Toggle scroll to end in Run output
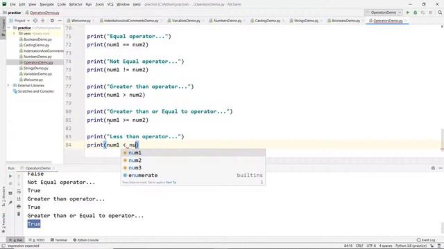This screenshot has height=249, width=444. (x=19, y=199)
